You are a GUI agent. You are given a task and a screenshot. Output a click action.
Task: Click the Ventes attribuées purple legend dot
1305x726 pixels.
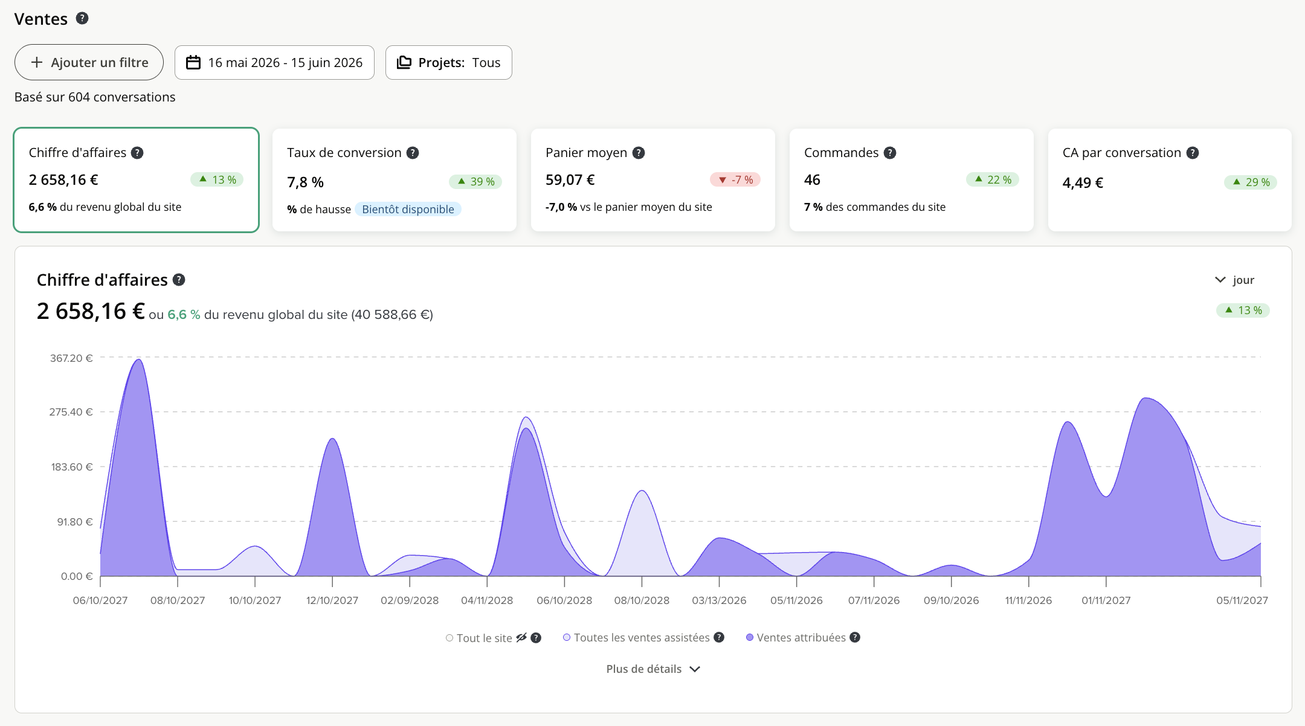coord(750,638)
